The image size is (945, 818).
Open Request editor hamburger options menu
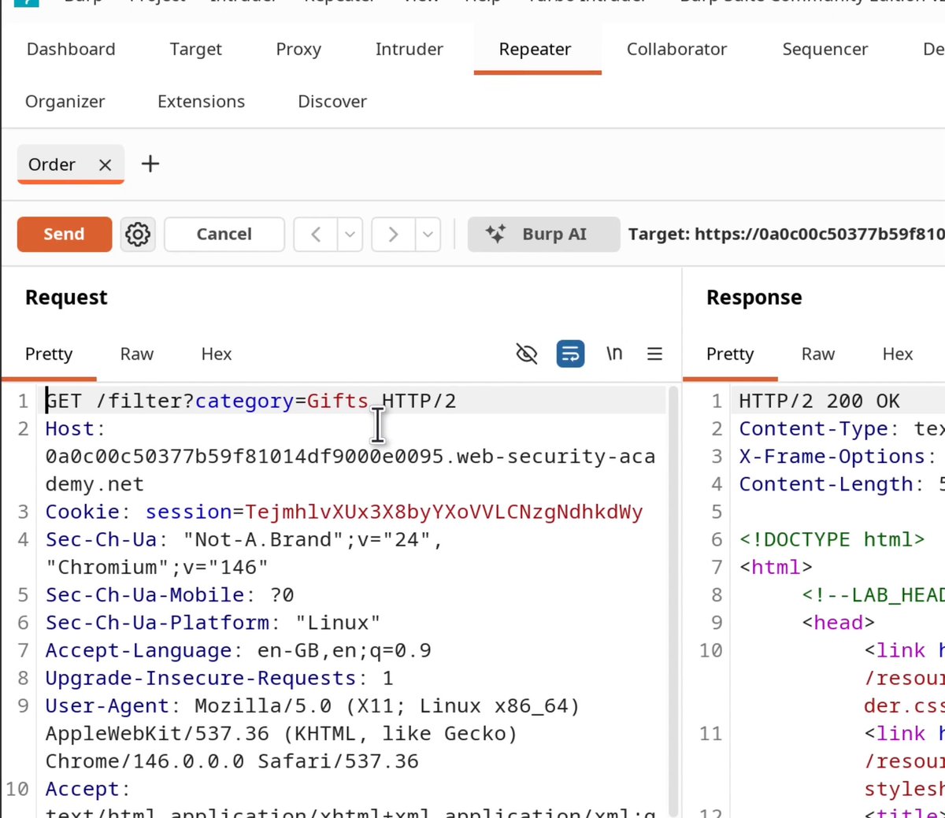[654, 354]
